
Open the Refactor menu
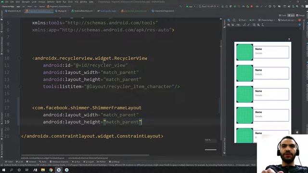(x=51, y=2)
